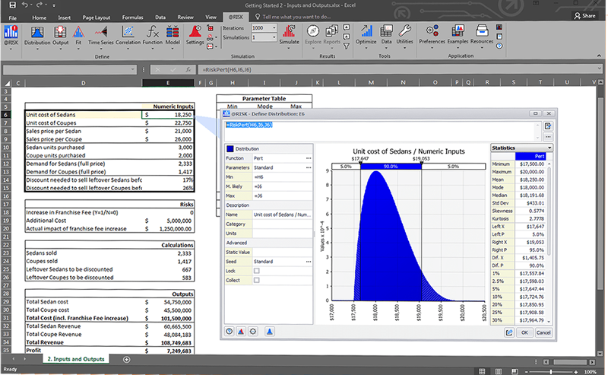Click the export icon next to OK
608x375 pixels.
tap(509, 332)
